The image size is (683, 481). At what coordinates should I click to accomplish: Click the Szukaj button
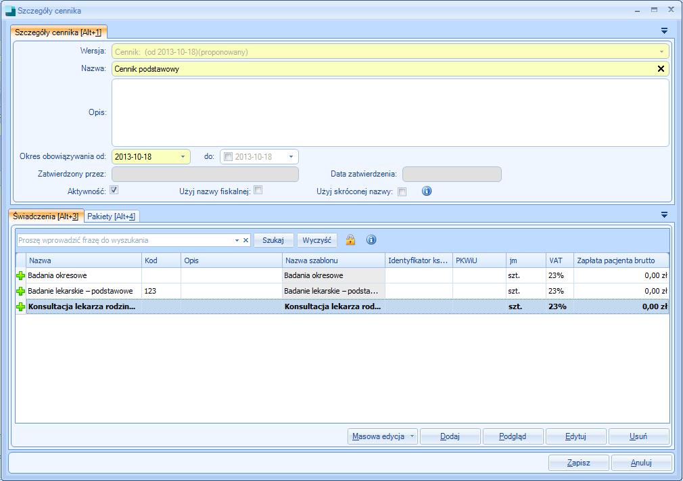[x=273, y=240]
